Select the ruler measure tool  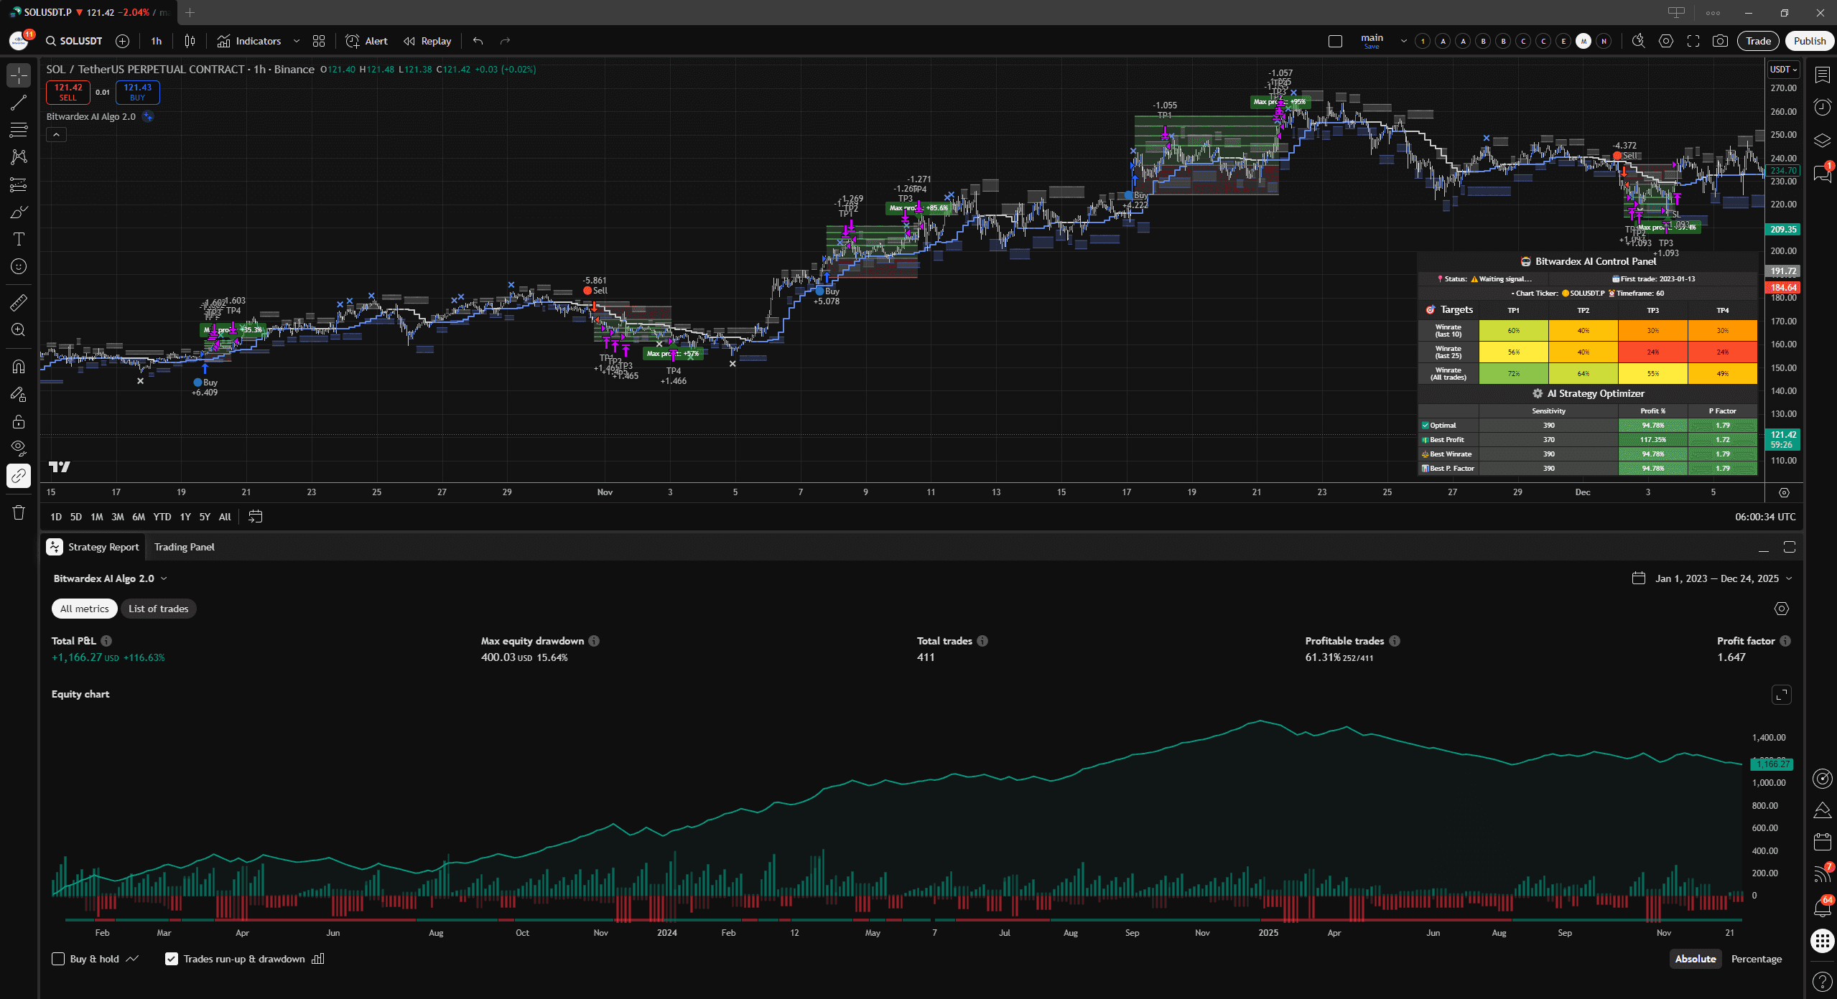[19, 303]
